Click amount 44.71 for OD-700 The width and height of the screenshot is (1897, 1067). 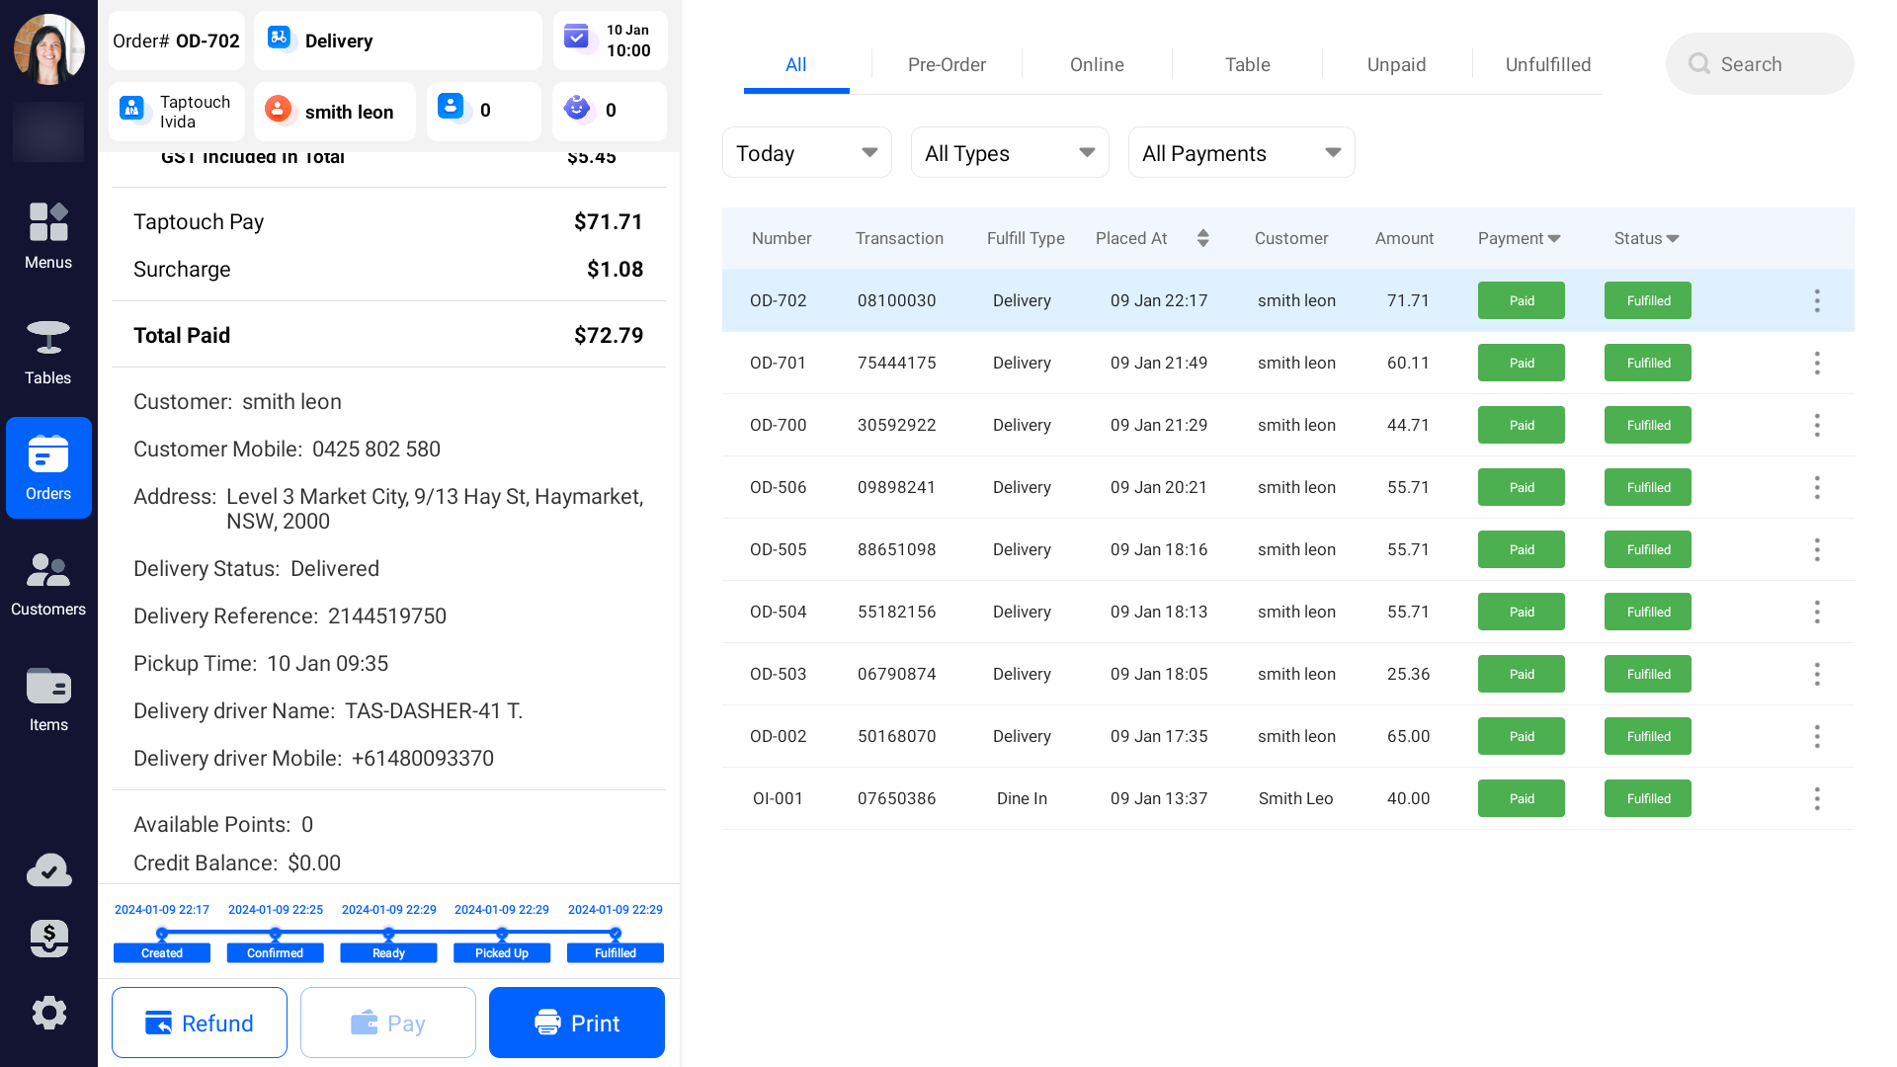[x=1408, y=425]
